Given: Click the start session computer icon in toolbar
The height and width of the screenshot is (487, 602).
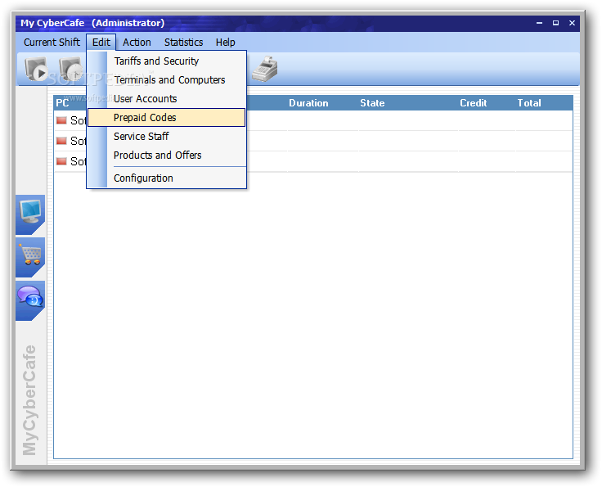Looking at the screenshot, I should click(36, 69).
